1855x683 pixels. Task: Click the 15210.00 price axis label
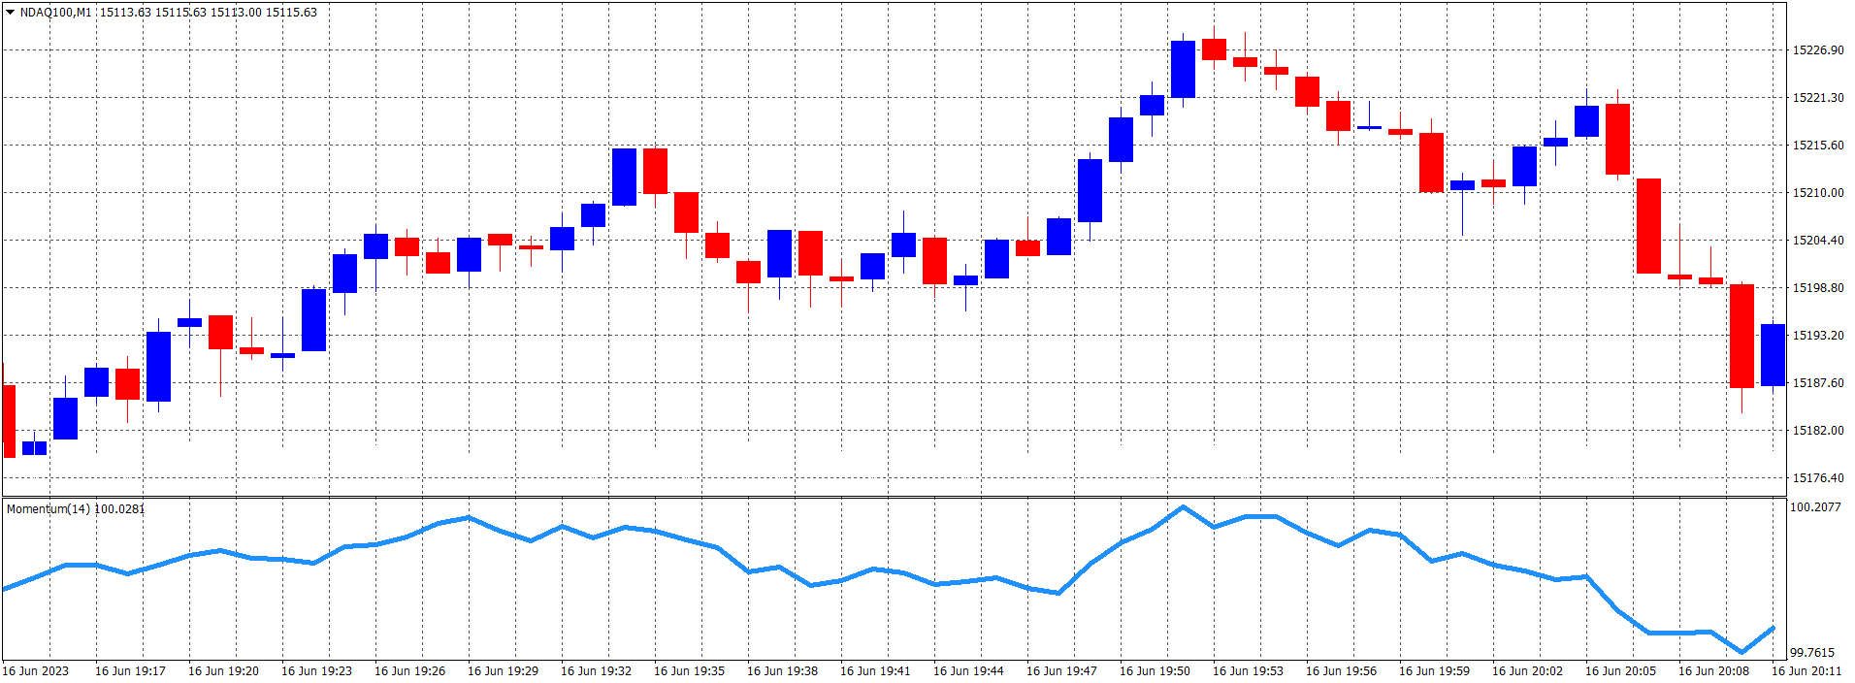click(1817, 193)
